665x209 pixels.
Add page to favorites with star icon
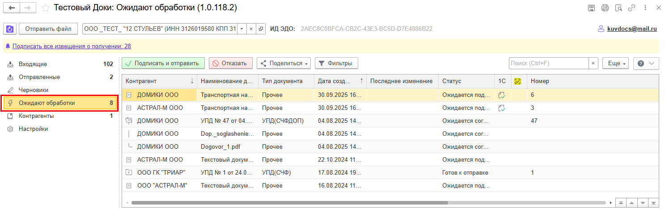click(45, 8)
